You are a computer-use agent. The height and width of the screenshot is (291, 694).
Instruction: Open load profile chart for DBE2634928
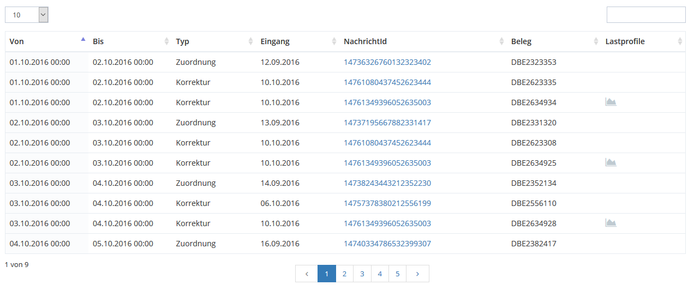click(611, 223)
